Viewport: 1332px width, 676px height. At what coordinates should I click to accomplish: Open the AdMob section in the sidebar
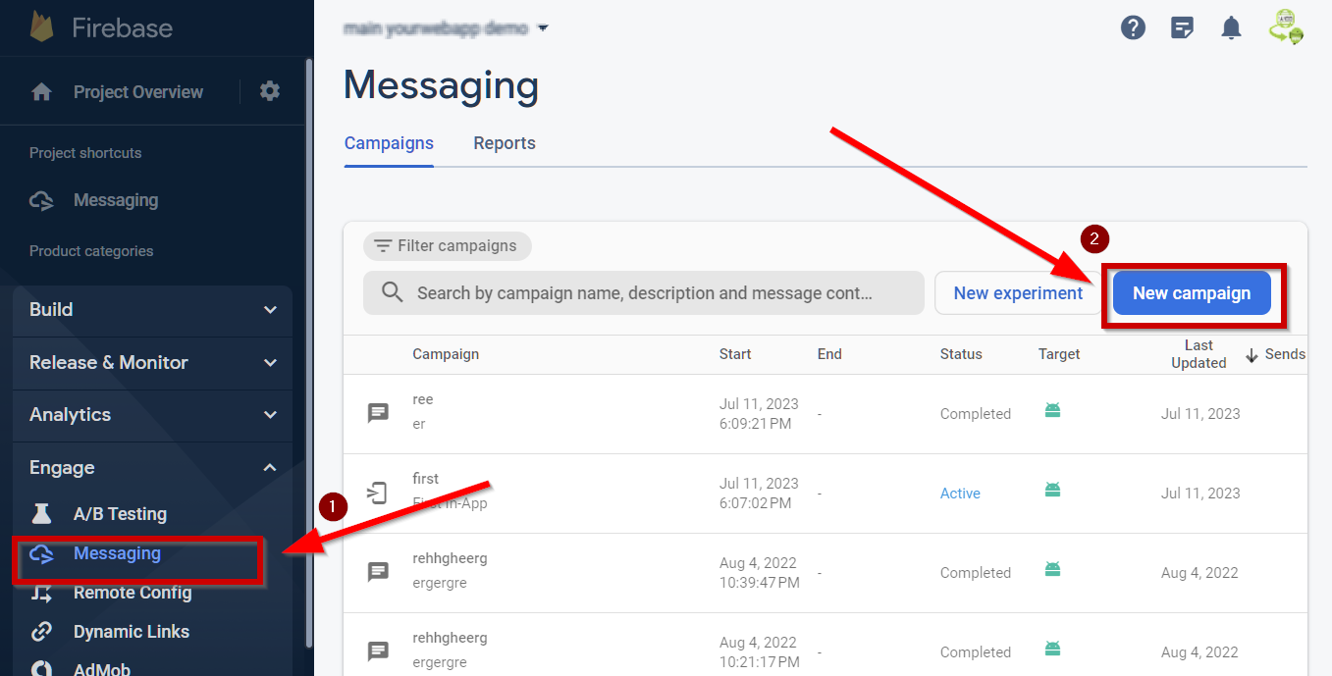(x=98, y=668)
